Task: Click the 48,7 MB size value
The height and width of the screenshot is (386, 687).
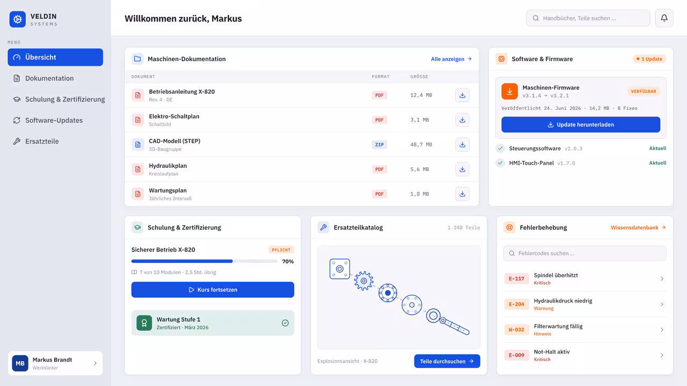Action: [421, 145]
